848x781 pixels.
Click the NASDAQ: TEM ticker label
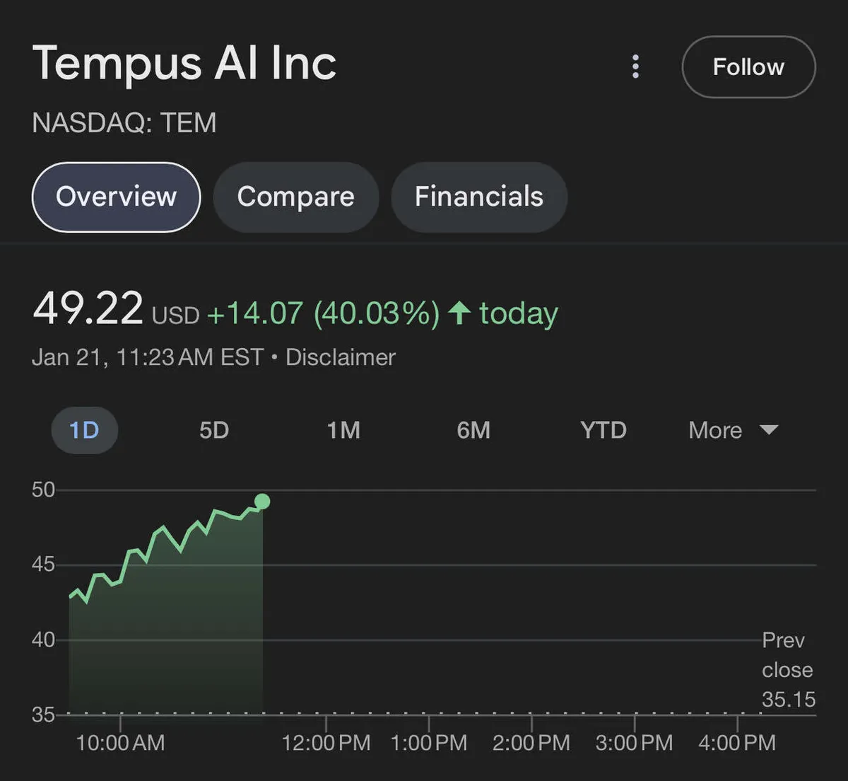pyautogui.click(x=124, y=123)
